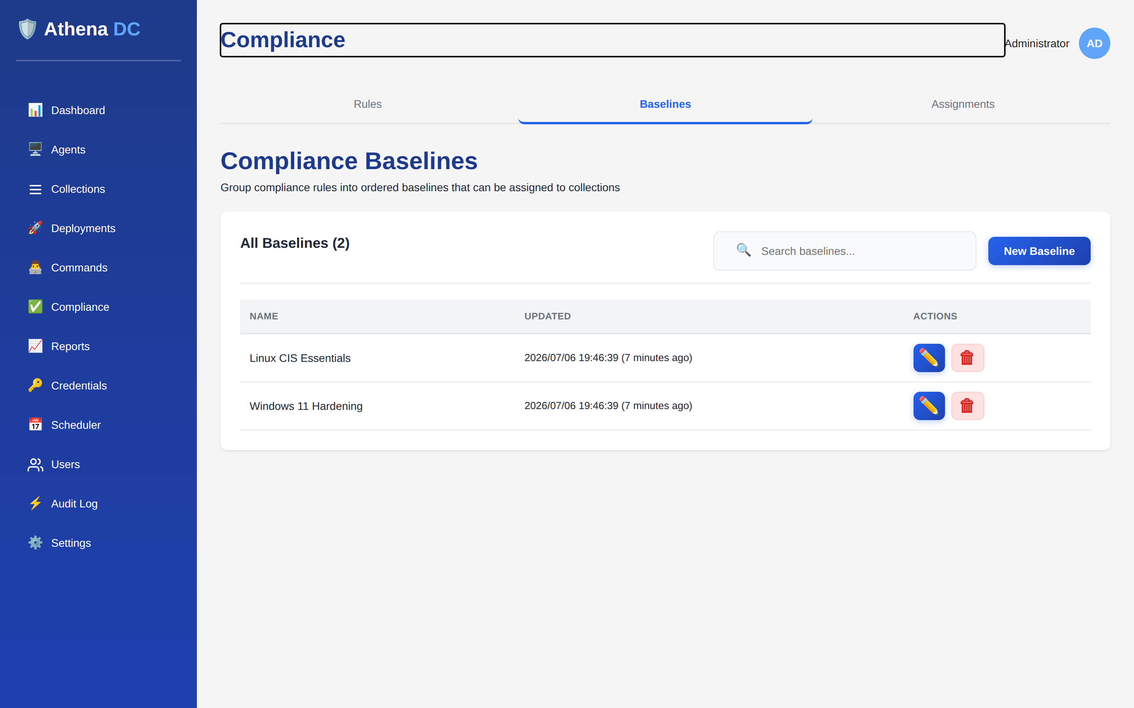The width and height of the screenshot is (1134, 708).
Task: Select the Baselines tab
Action: 665,104
